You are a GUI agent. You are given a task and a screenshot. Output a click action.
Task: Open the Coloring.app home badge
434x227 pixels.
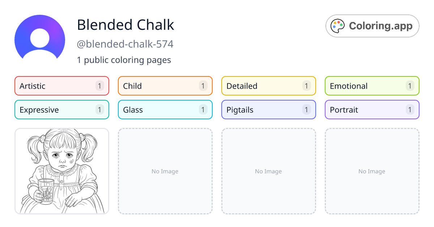pos(372,26)
